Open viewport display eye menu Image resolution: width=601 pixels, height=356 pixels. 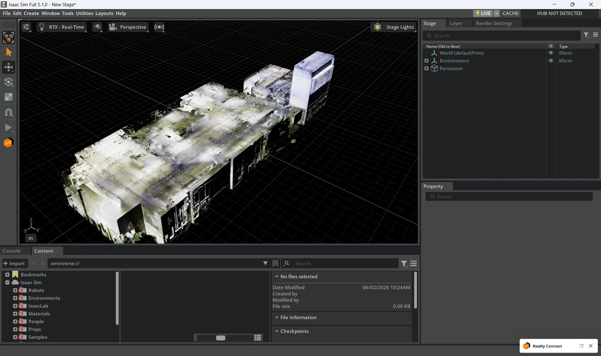pos(97,27)
